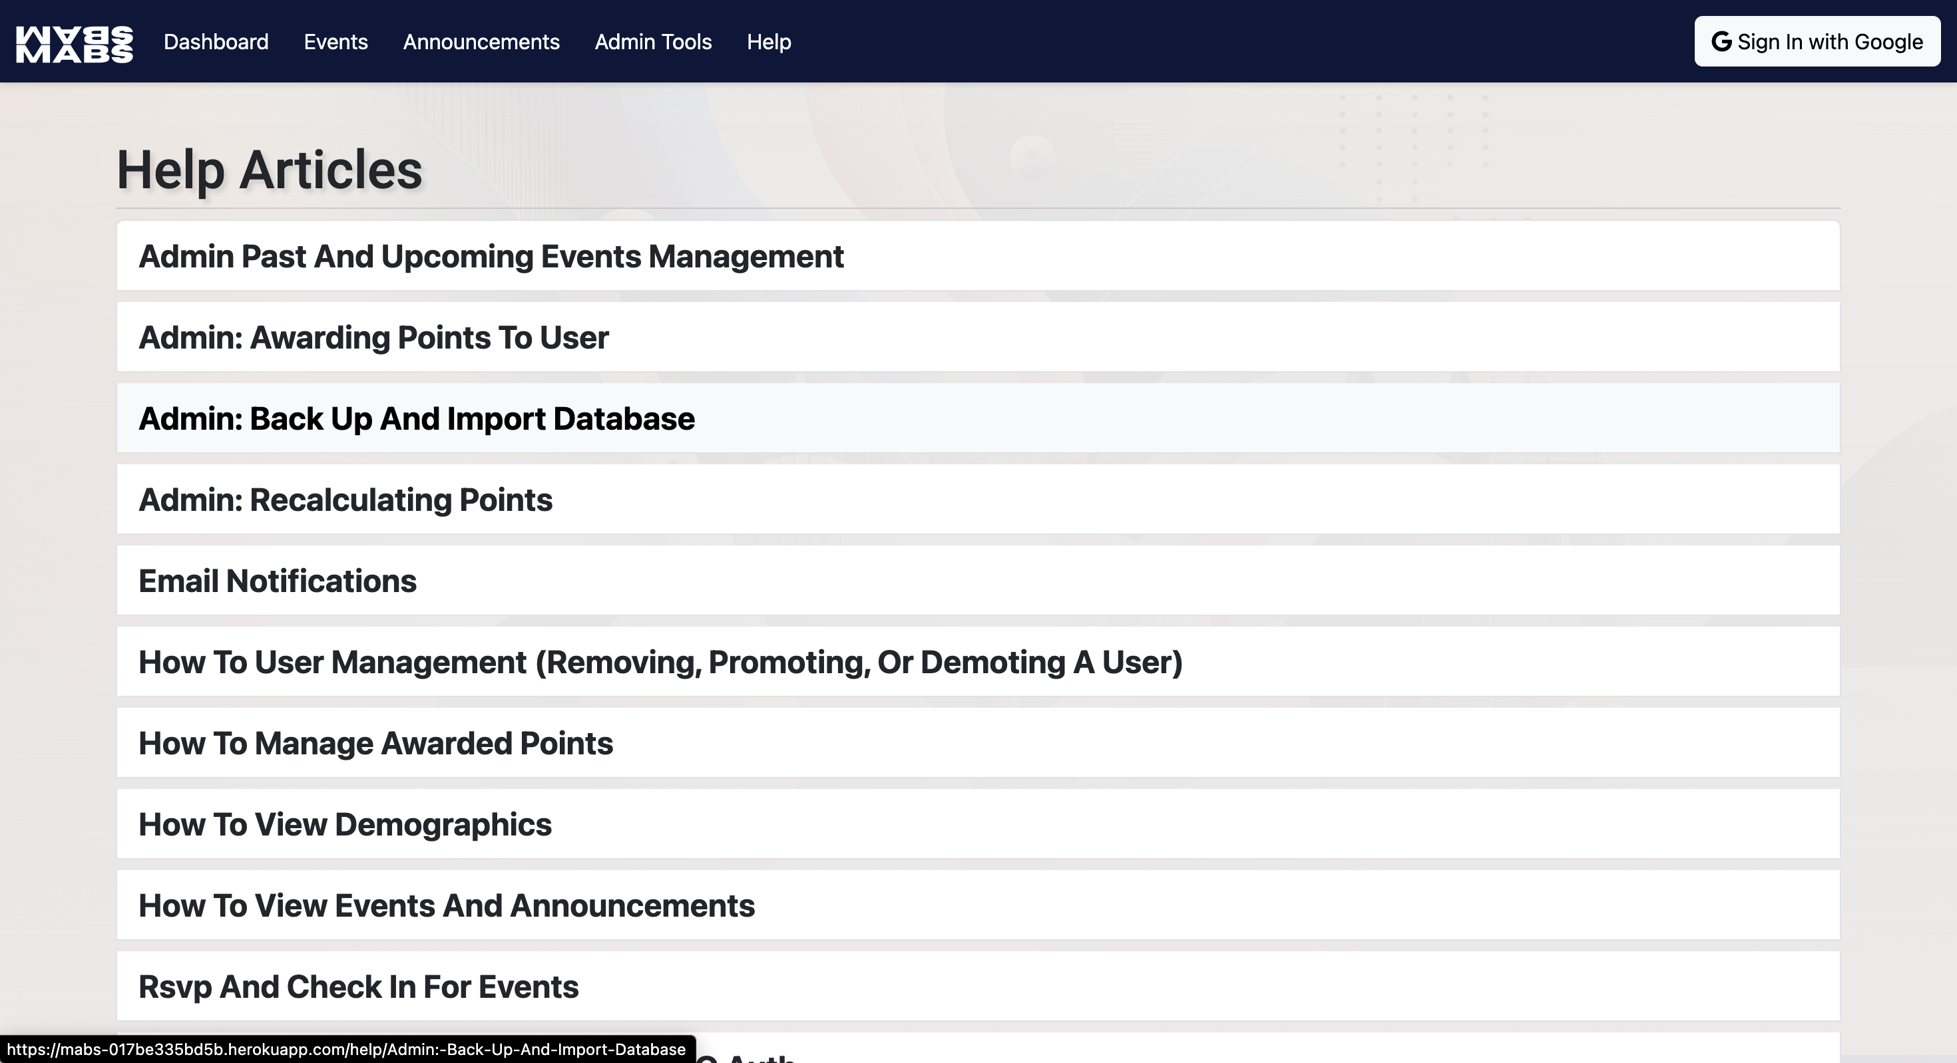1957x1063 pixels.
Task: Click the MABS logo icon
Action: coord(75,43)
